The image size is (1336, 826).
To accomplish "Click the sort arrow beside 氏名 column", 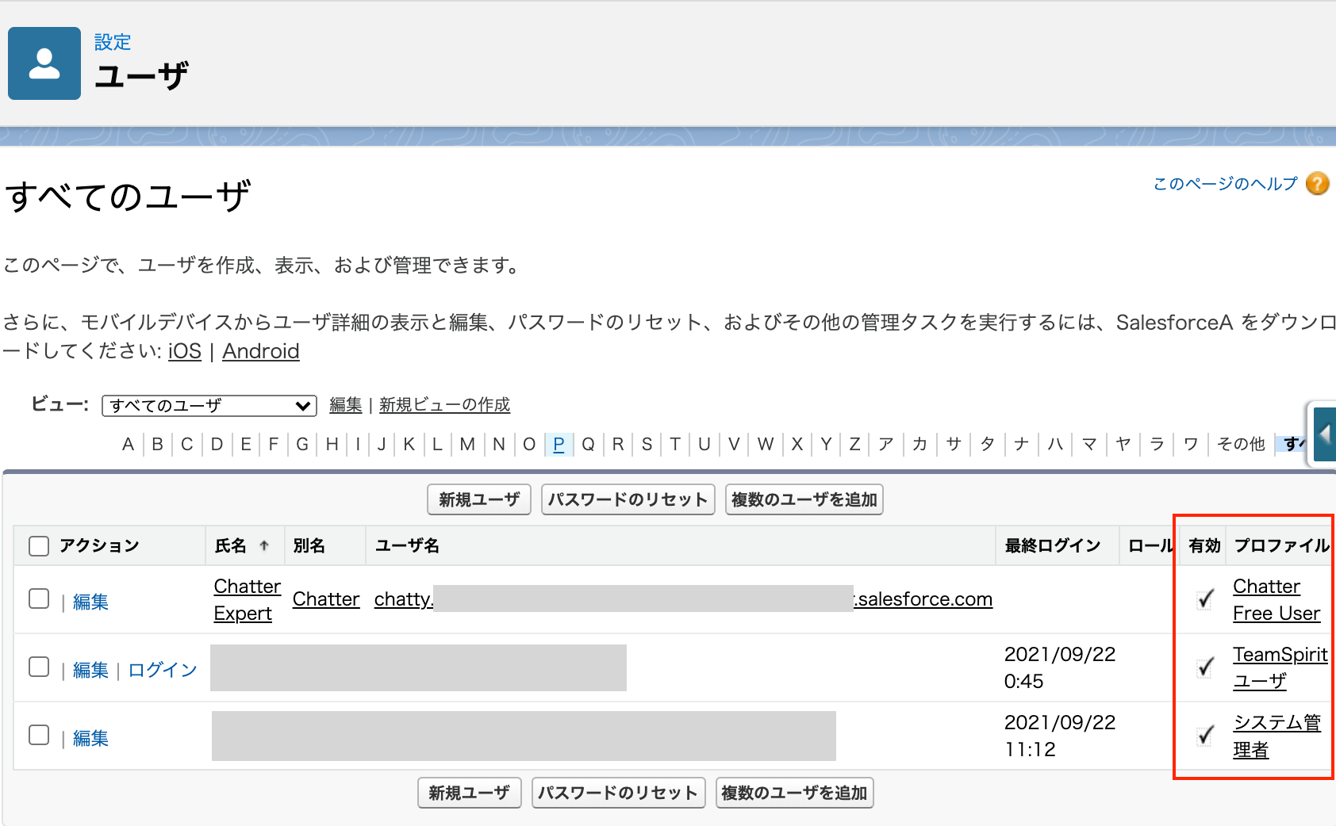I will click(x=264, y=545).
